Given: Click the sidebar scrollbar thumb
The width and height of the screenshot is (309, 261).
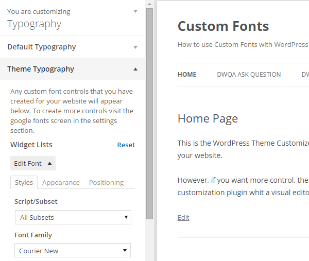Looking at the screenshot, I should [150, 114].
